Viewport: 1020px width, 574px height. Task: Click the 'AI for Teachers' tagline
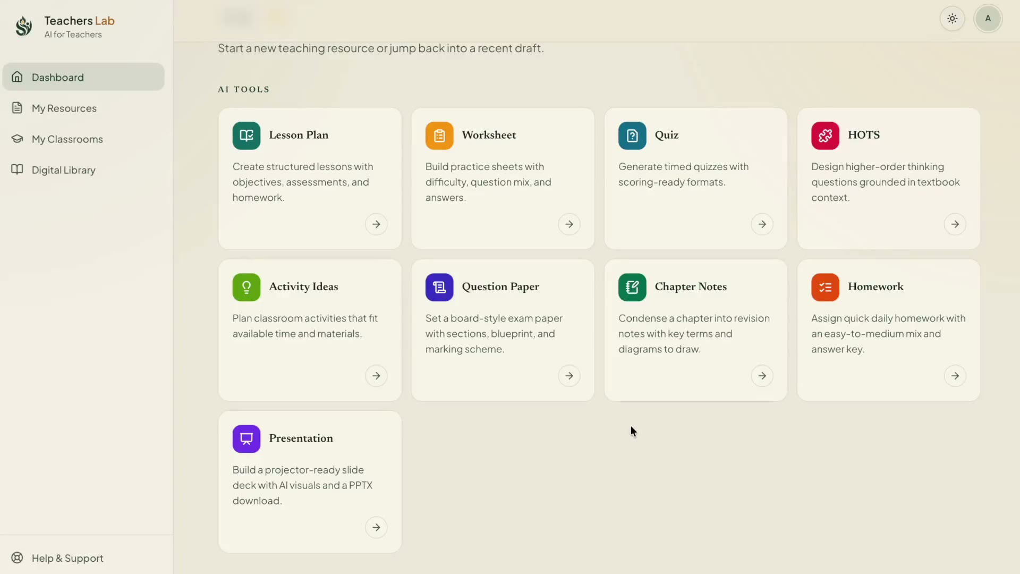[x=73, y=35]
